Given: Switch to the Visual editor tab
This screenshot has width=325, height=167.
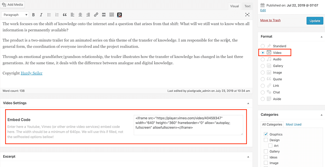Looking at the screenshot, I should [x=234, y=6].
